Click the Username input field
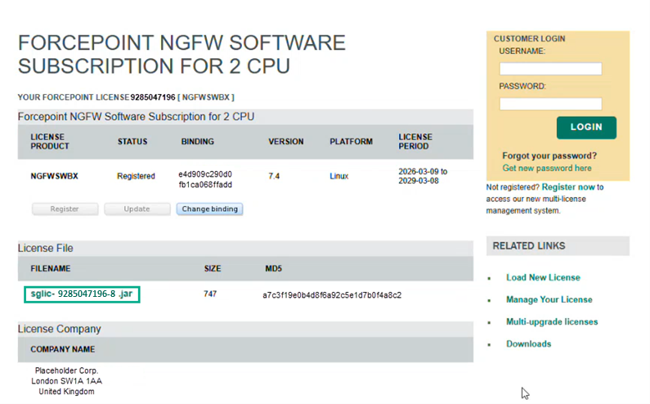This screenshot has width=650, height=404. (550, 69)
